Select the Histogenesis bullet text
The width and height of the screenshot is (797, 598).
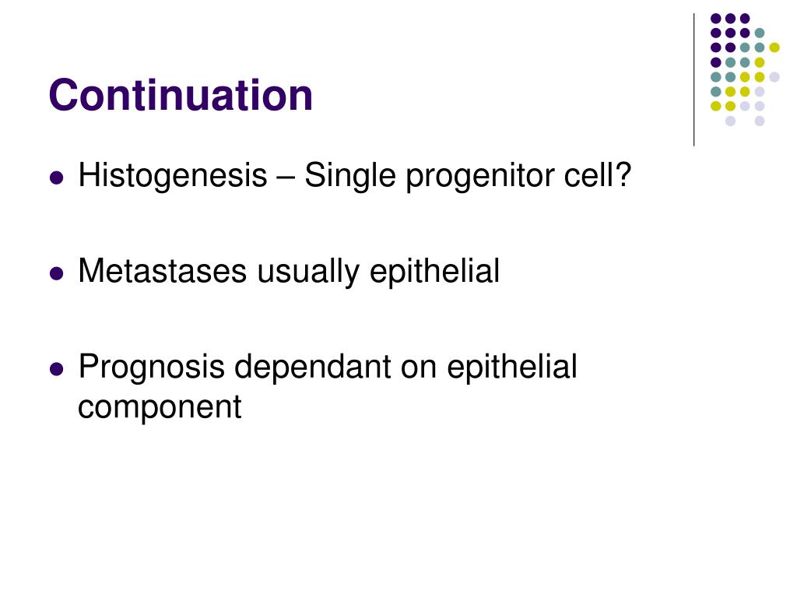354,177
